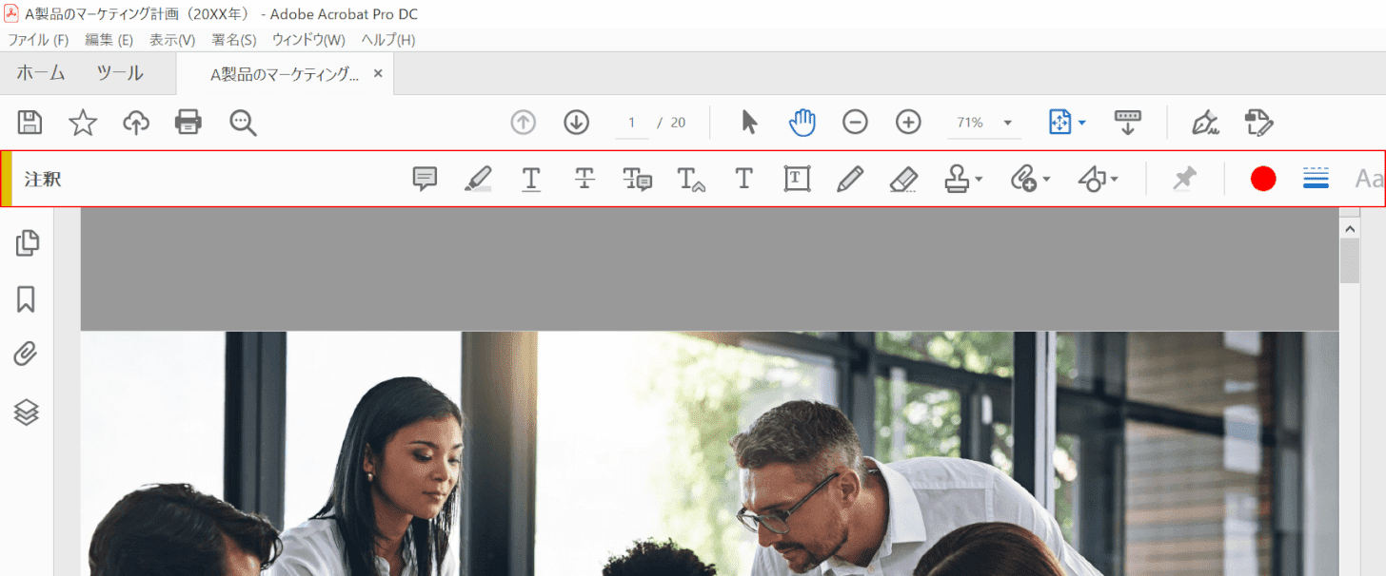The image size is (1386, 576).
Task: Bookmark the document with the star icon
Action: pos(83,123)
